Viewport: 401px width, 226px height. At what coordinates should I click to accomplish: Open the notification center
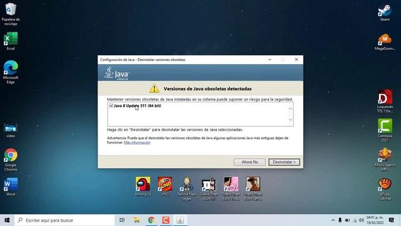pyautogui.click(x=391, y=220)
